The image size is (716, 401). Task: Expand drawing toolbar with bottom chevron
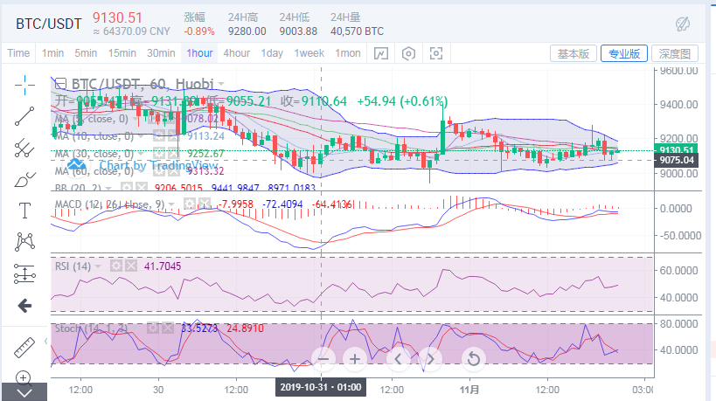(x=24, y=392)
